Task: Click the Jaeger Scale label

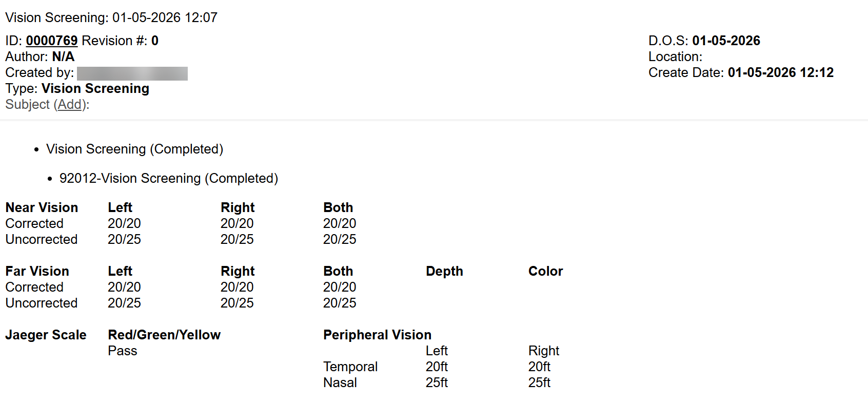Action: [x=46, y=335]
